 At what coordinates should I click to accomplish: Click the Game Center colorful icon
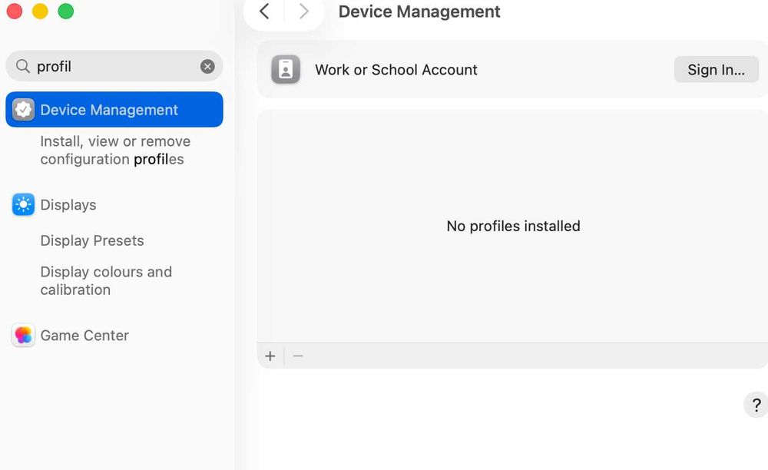pos(24,336)
